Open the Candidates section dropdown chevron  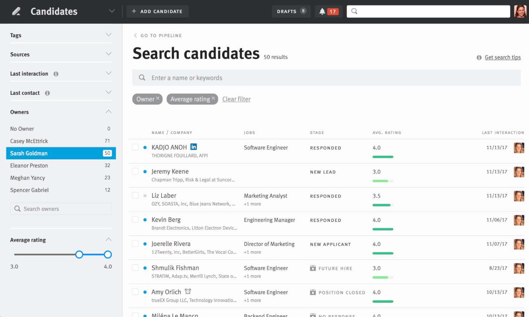[112, 11]
